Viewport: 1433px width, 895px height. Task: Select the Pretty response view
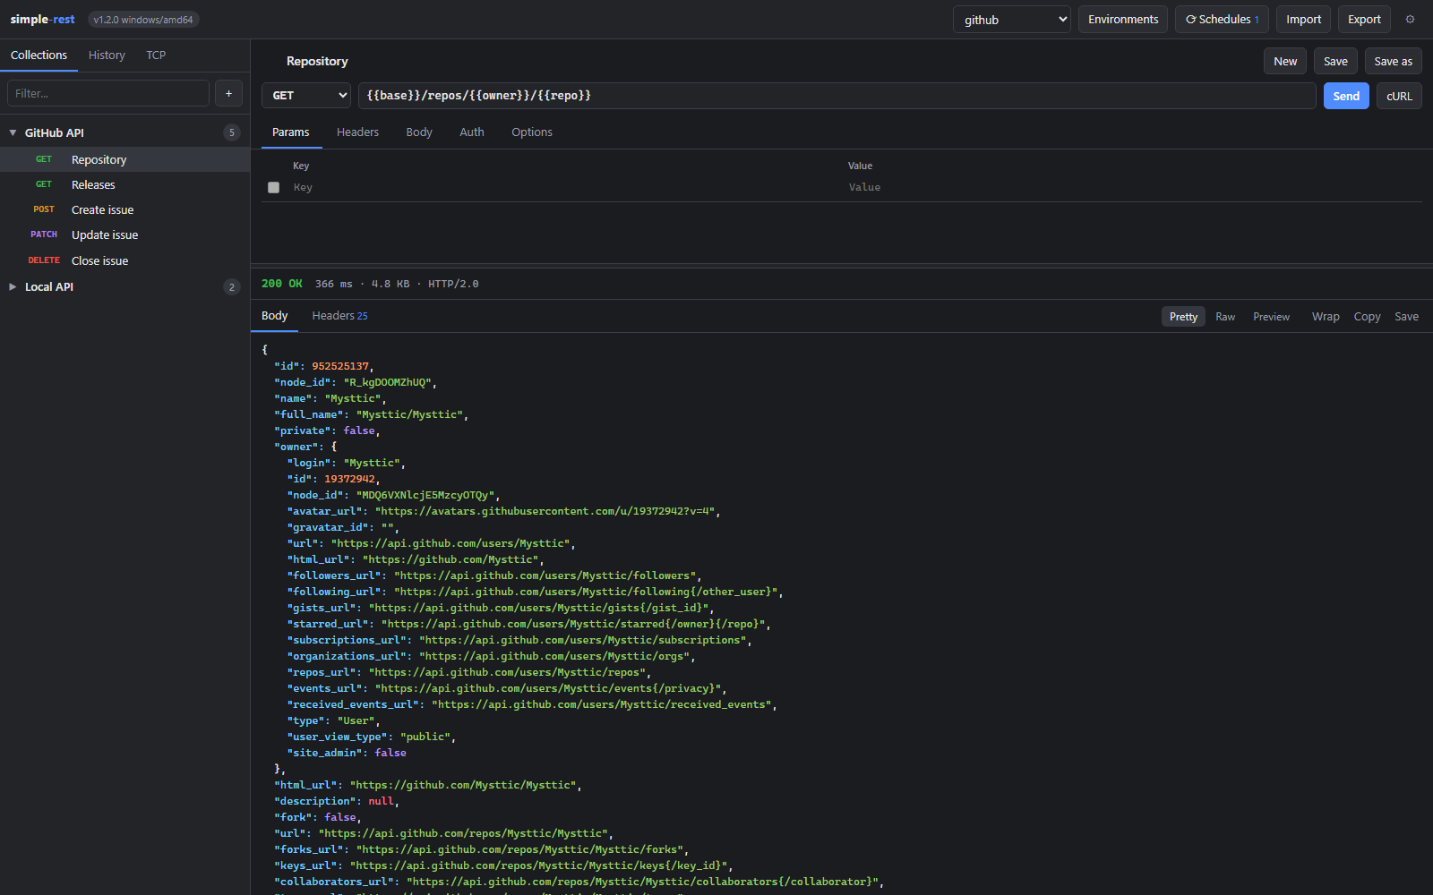click(1183, 317)
